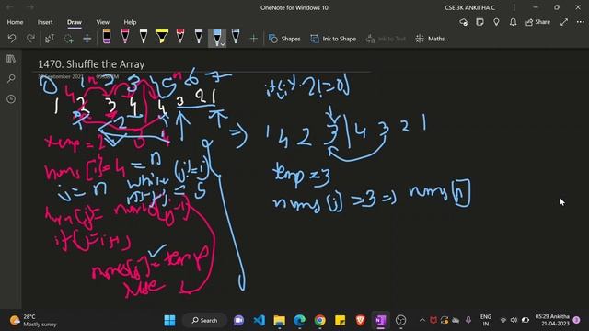Choose the Insert or Remove Space tool
The width and height of the screenshot is (589, 331).
pos(87,39)
